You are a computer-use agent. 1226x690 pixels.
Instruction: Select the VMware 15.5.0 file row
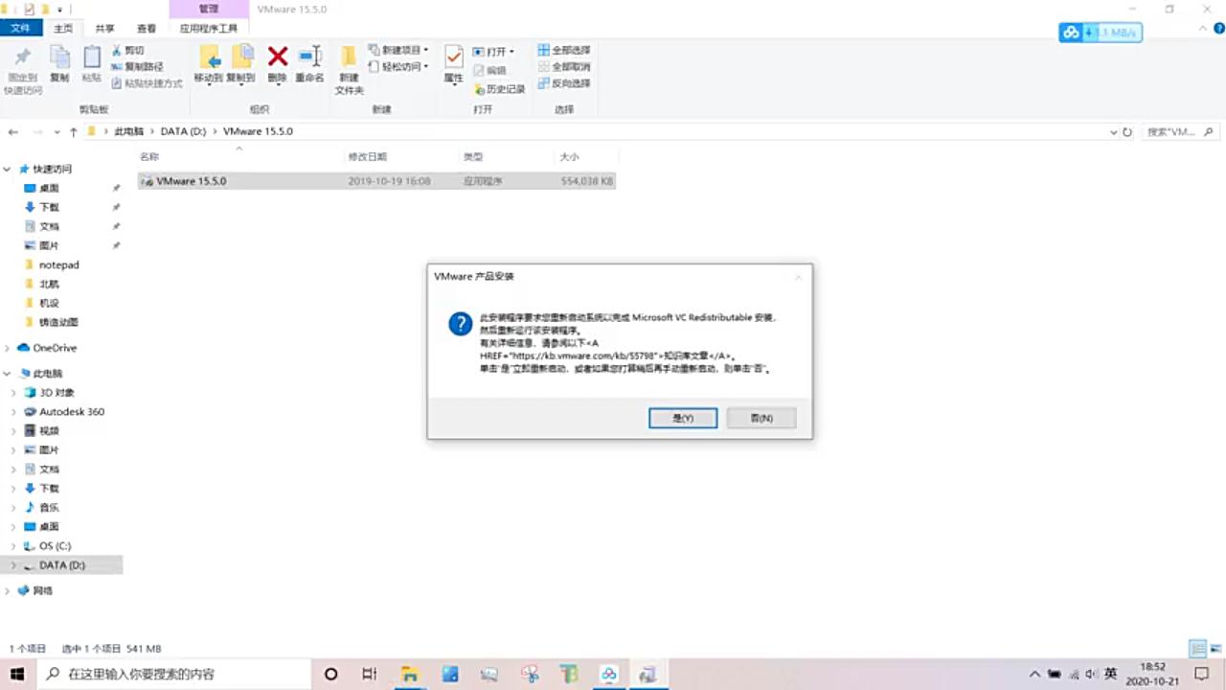click(376, 180)
